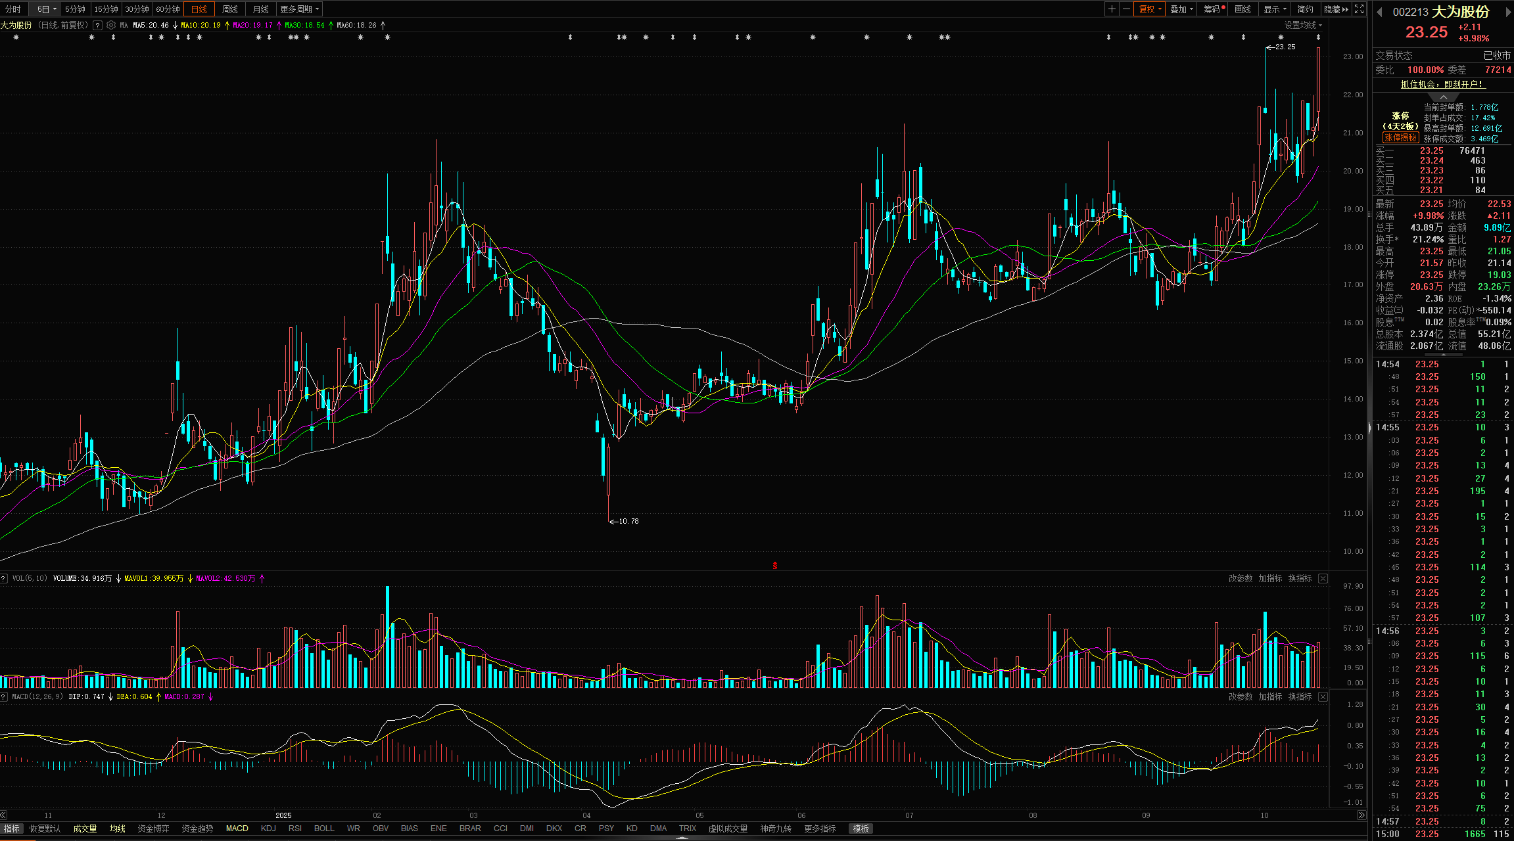The image size is (1514, 841).
Task: Select the KDJ indicator tab
Action: coord(268,829)
